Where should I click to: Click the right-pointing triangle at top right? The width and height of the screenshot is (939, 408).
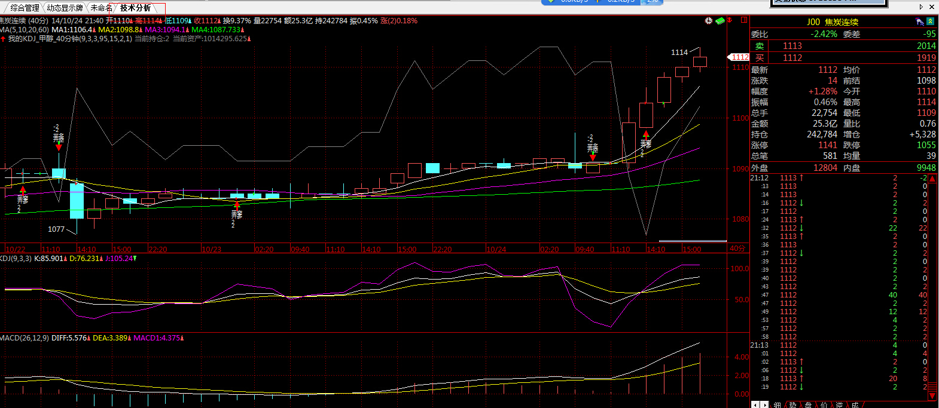[922, 7]
